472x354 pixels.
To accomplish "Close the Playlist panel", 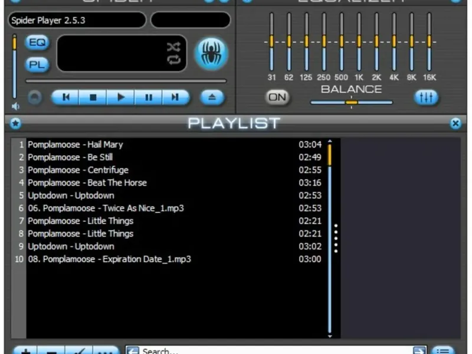I will tap(455, 123).
